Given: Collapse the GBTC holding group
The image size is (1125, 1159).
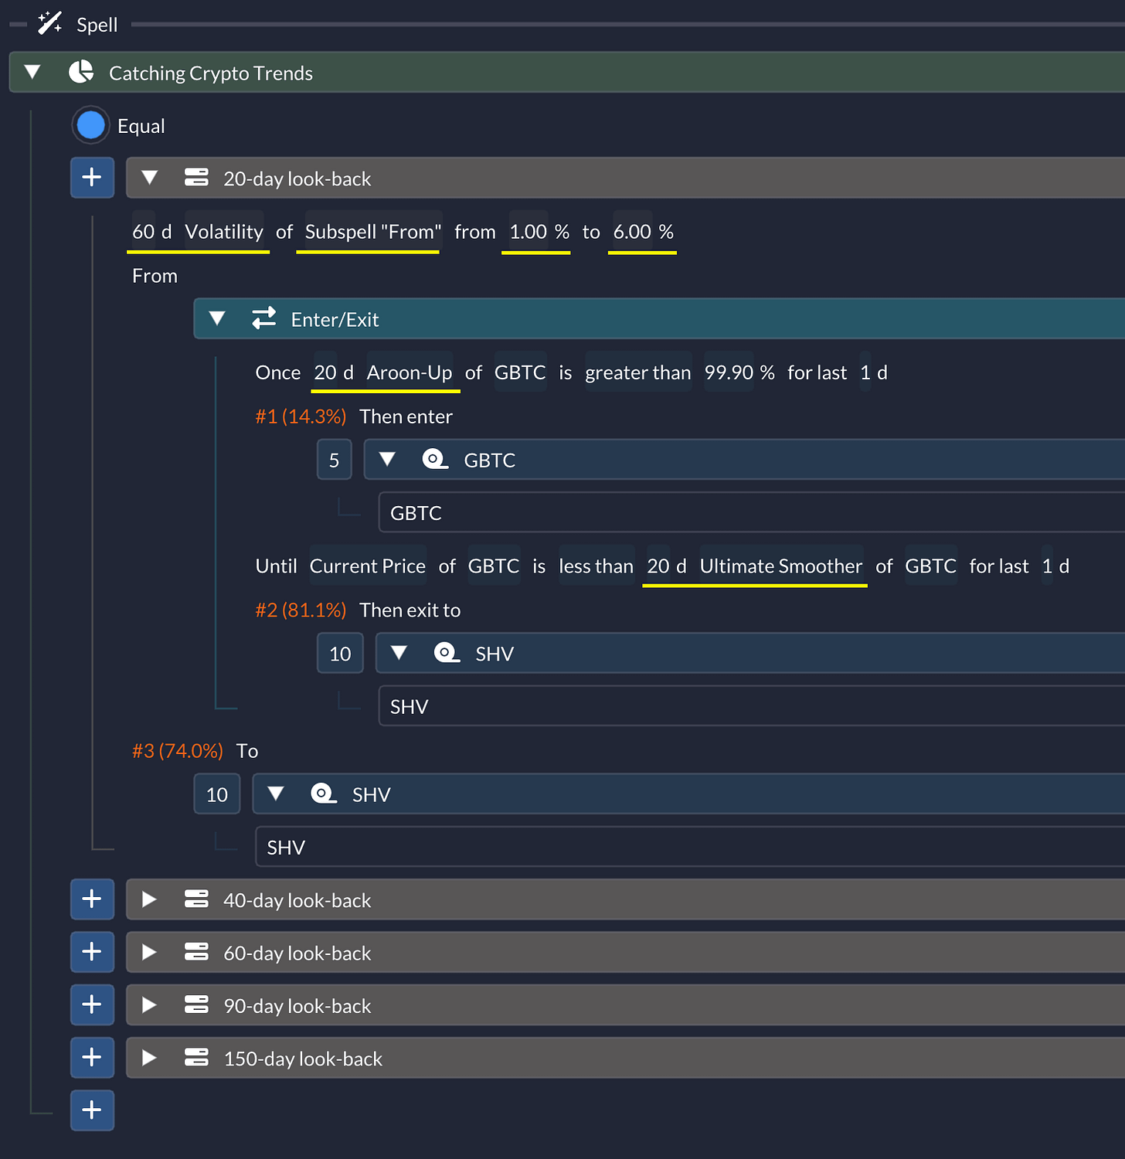Looking at the screenshot, I should coord(387,459).
